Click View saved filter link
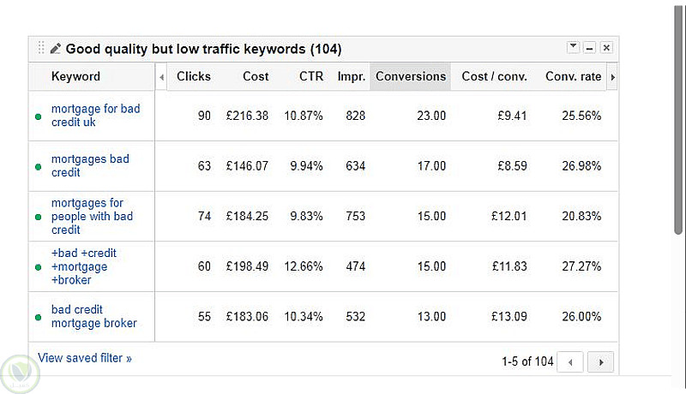This screenshot has width=686, height=394. tap(85, 358)
